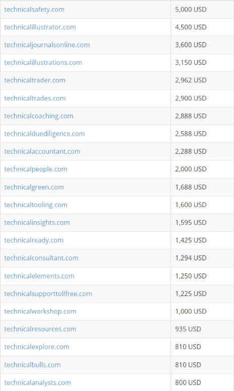Open technicaltooling.com listing
The image size is (234, 391).
click(36, 205)
